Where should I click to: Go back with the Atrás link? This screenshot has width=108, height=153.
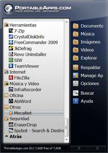(13, 136)
